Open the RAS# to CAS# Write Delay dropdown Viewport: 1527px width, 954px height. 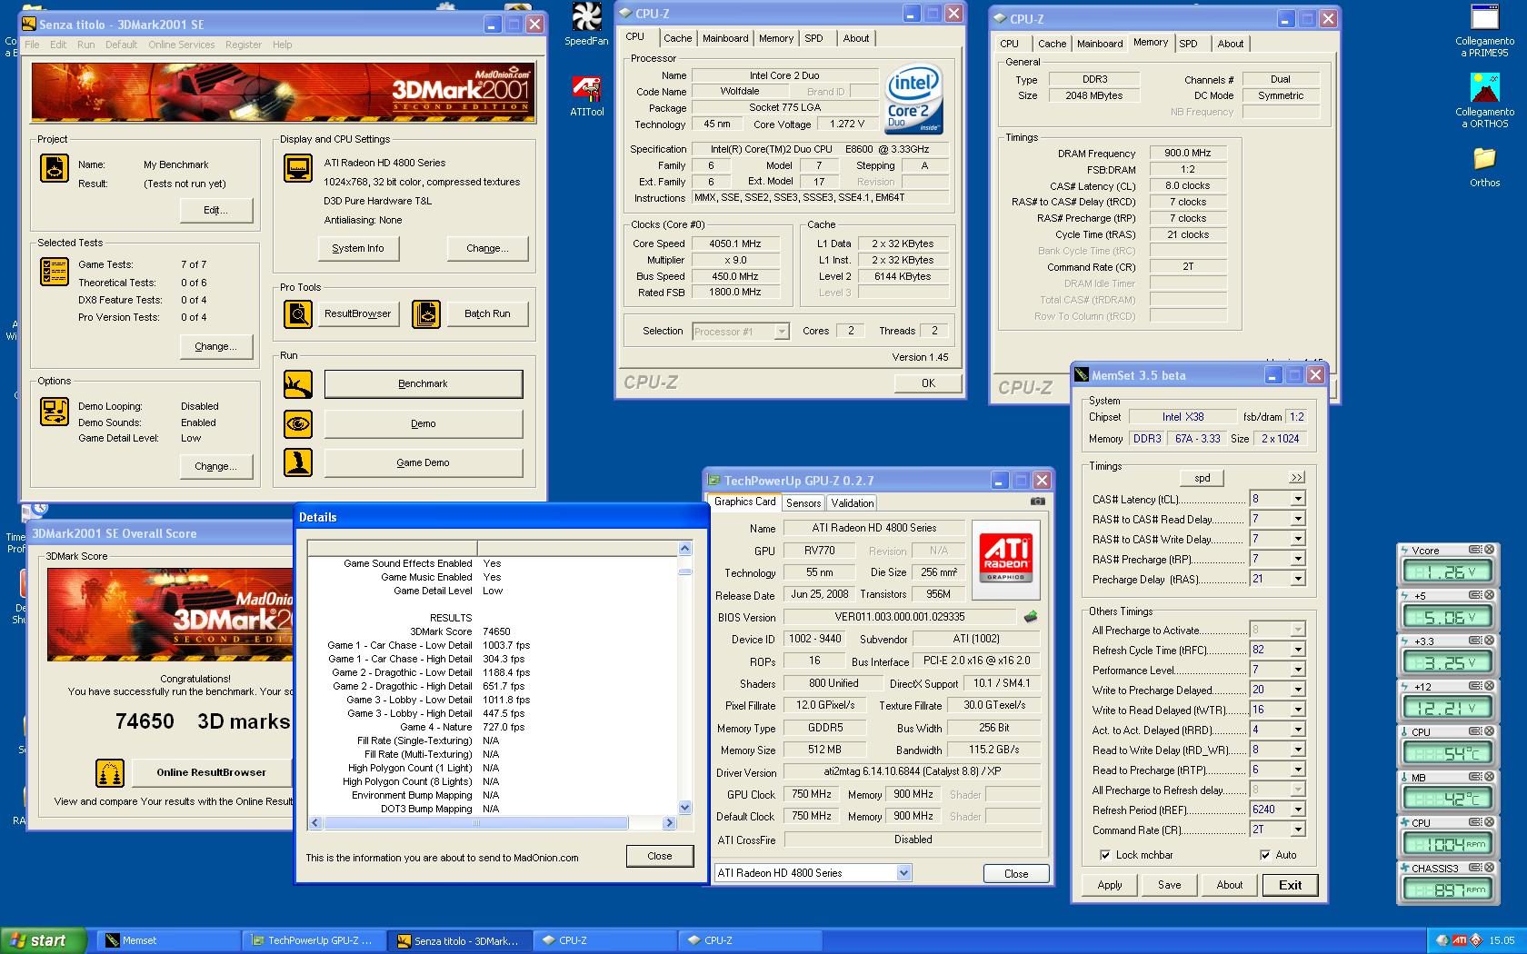(1298, 539)
